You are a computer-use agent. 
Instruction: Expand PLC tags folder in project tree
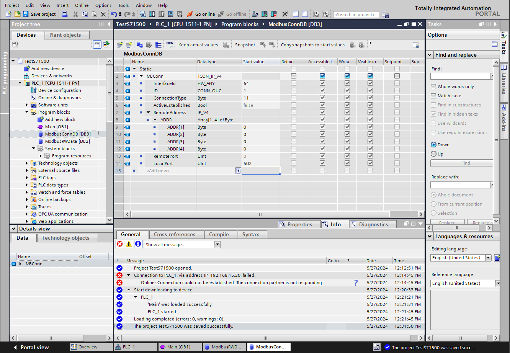click(27, 178)
